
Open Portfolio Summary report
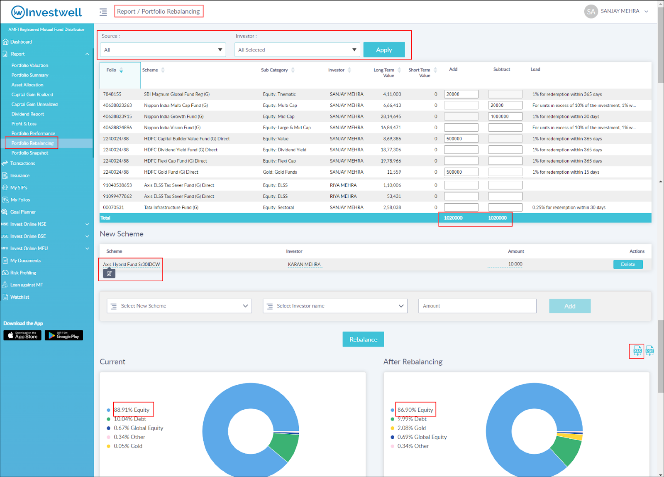30,75
